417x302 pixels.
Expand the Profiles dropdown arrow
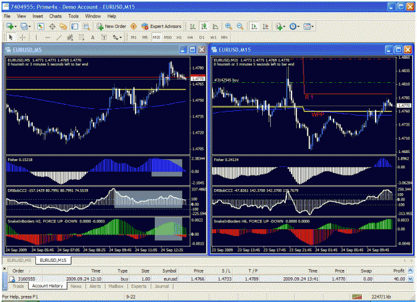[29, 27]
